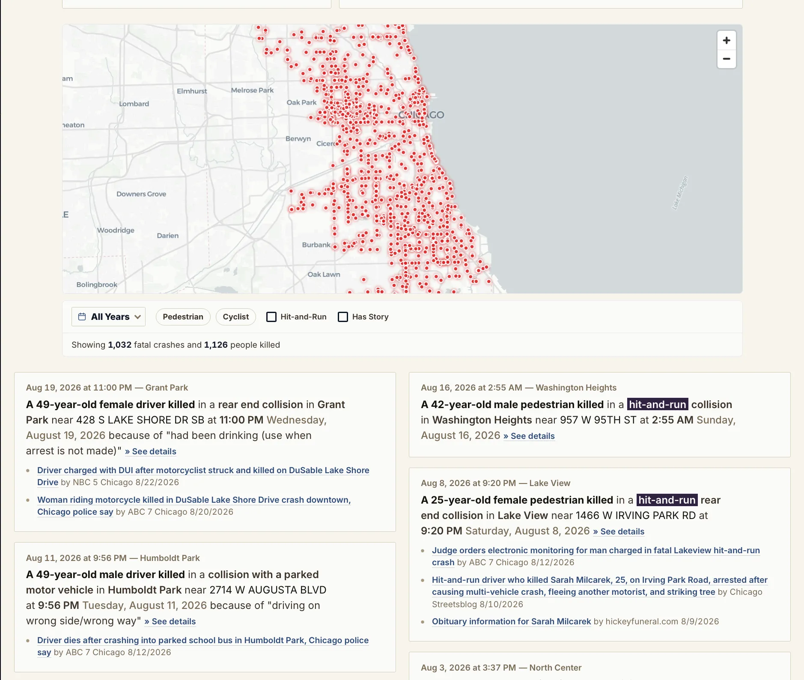The height and width of the screenshot is (680, 804).
Task: Click Lake Michigan label on the map
Action: coord(680,193)
